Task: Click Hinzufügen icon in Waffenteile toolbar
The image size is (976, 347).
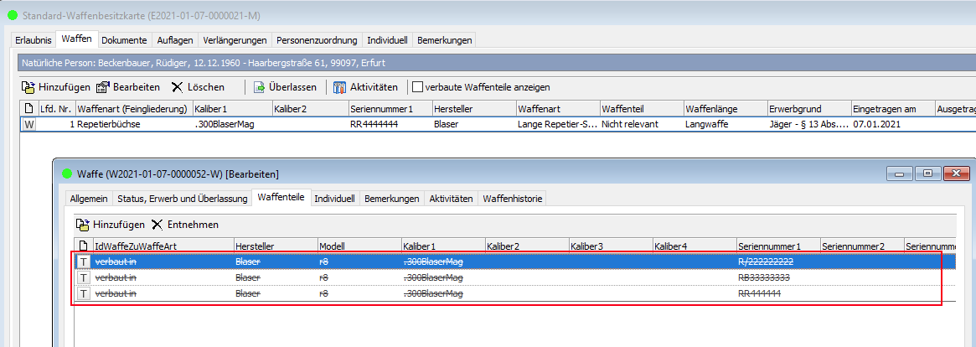Action: (x=82, y=225)
